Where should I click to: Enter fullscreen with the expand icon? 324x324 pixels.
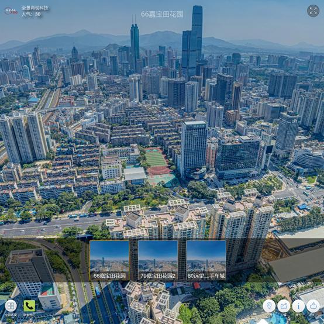coord(313,11)
